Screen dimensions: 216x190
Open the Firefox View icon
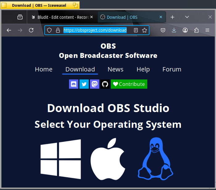coord(20,17)
